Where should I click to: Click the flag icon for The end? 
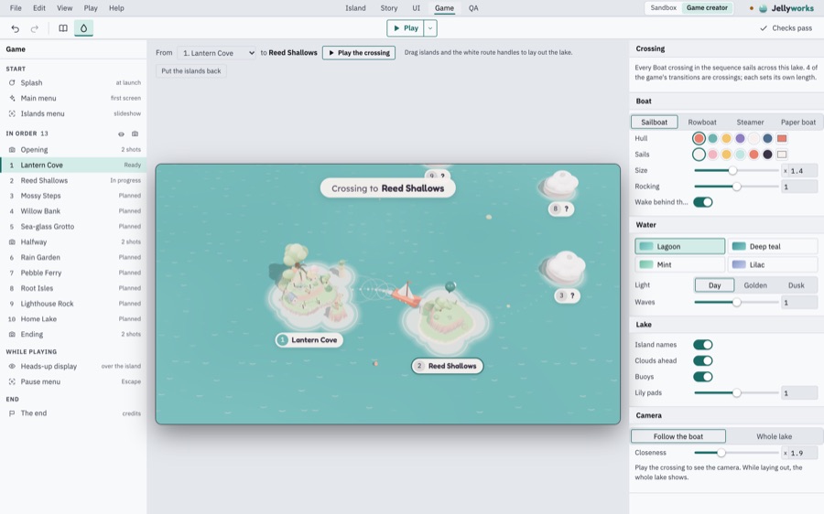tap(12, 413)
